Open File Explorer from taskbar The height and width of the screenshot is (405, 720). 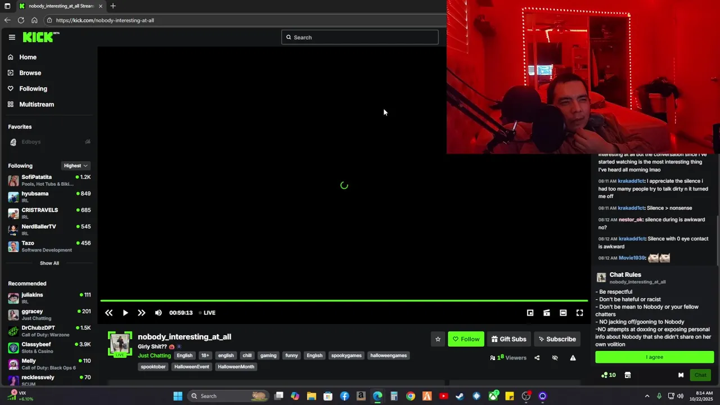311,396
